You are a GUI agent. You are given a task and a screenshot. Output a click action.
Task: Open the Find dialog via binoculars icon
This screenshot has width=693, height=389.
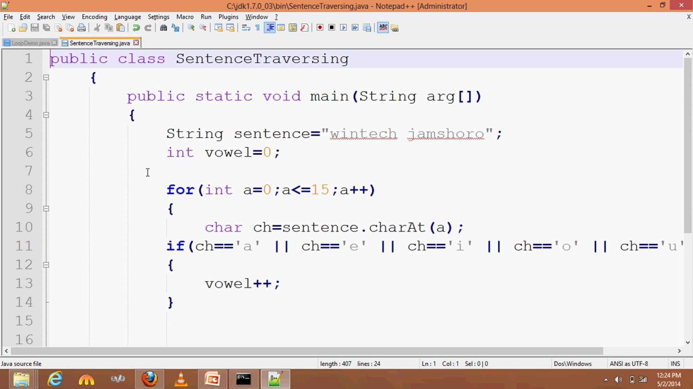coord(164,28)
